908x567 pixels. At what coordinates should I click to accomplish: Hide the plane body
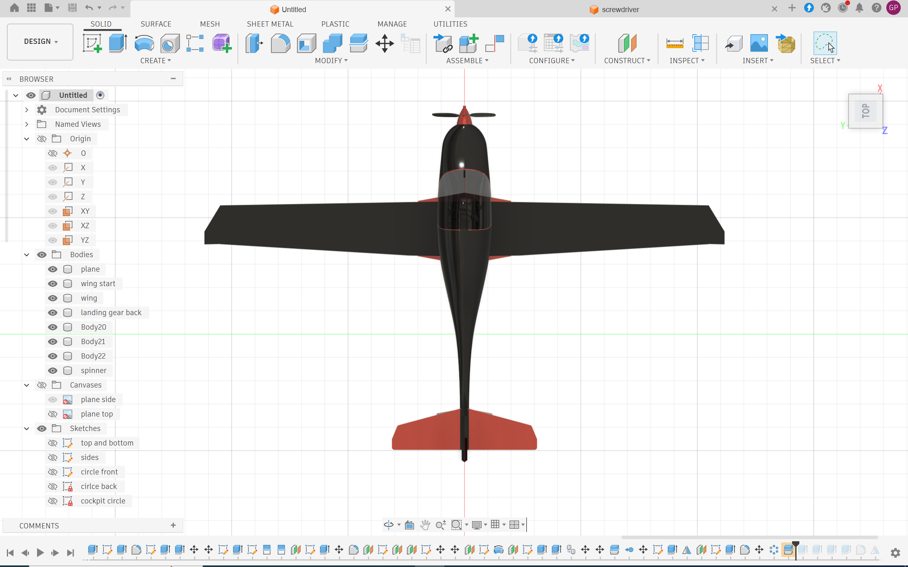pyautogui.click(x=53, y=269)
